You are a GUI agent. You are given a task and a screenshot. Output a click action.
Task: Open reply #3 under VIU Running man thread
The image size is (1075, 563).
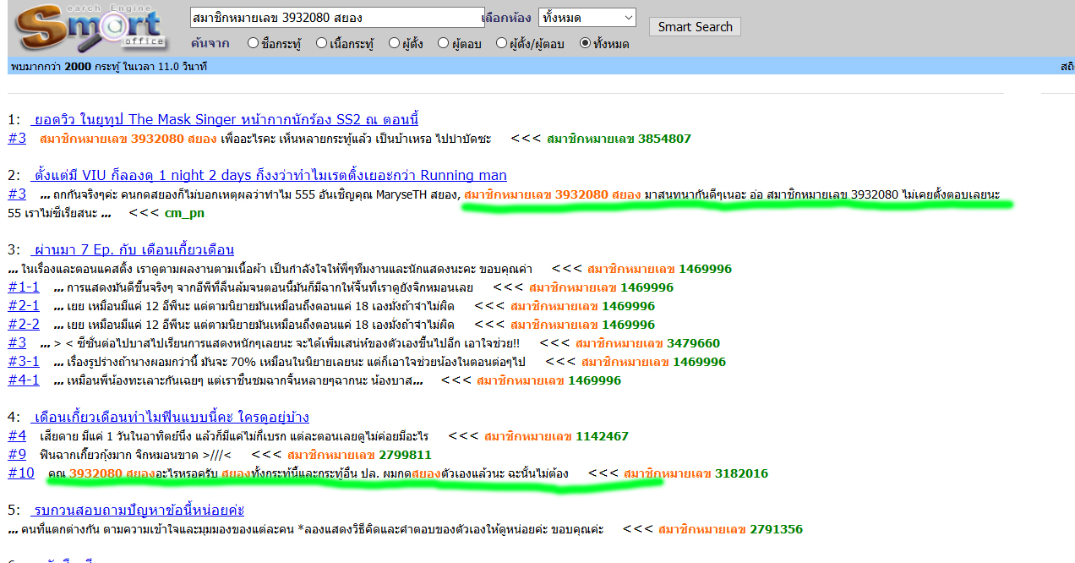click(x=17, y=194)
